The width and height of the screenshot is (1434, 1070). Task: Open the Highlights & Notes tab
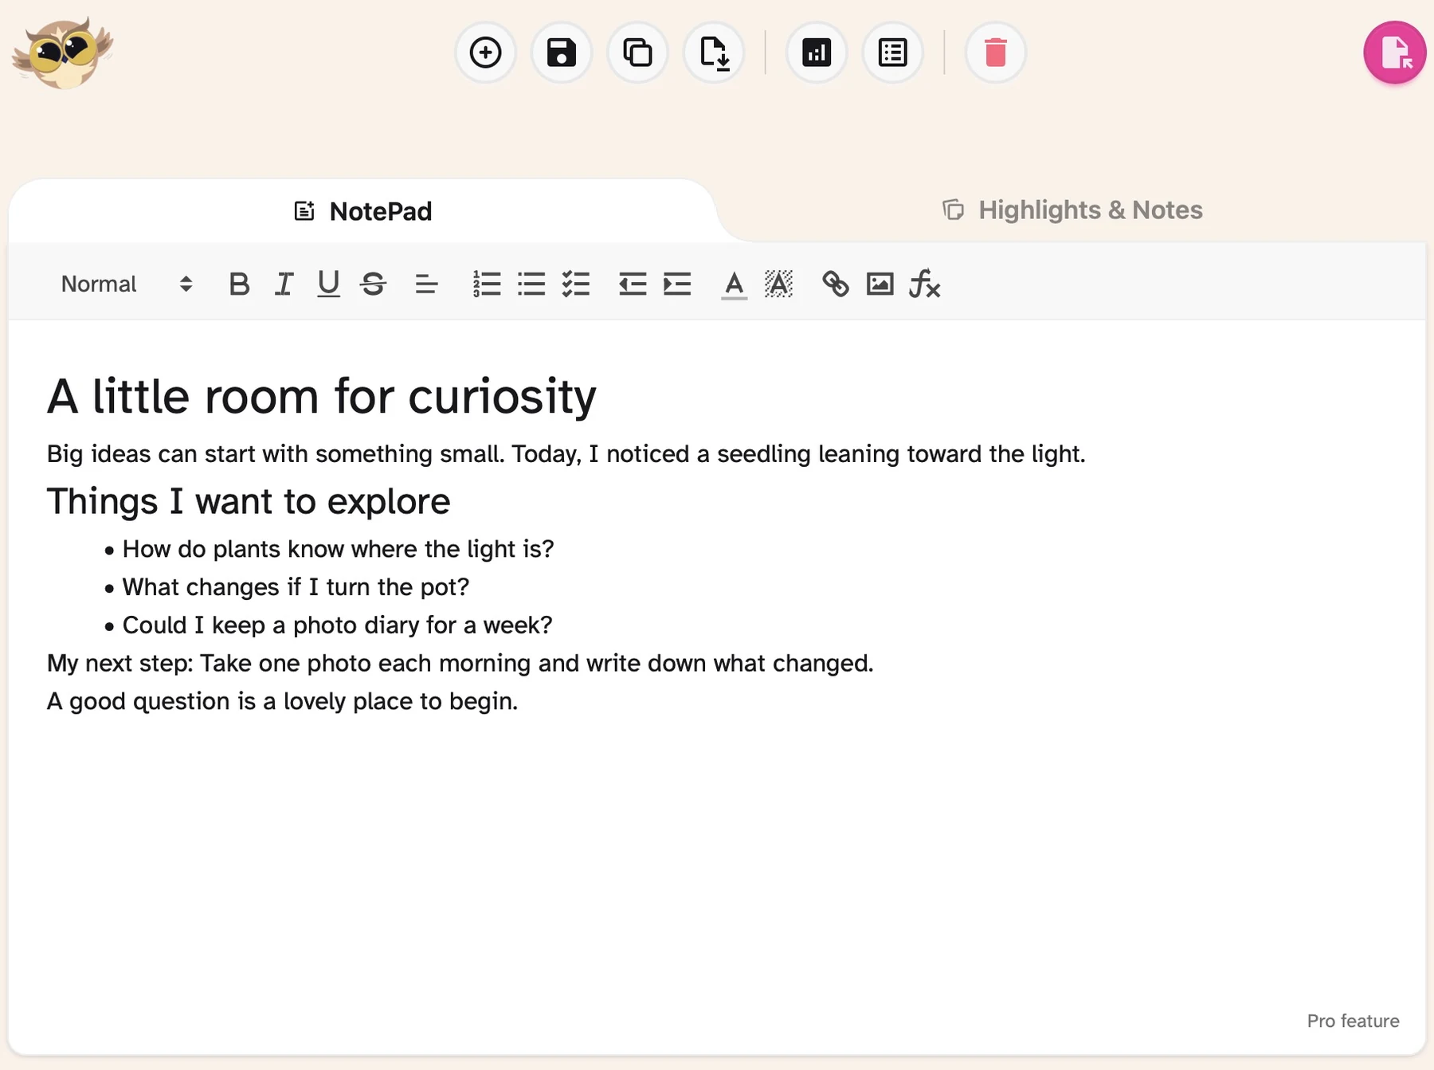(1072, 210)
